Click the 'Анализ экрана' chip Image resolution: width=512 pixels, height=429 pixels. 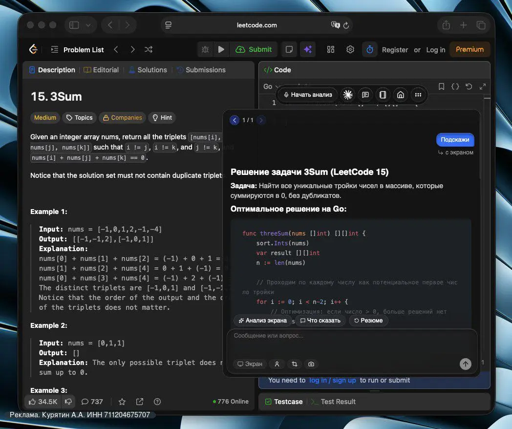click(x=262, y=321)
